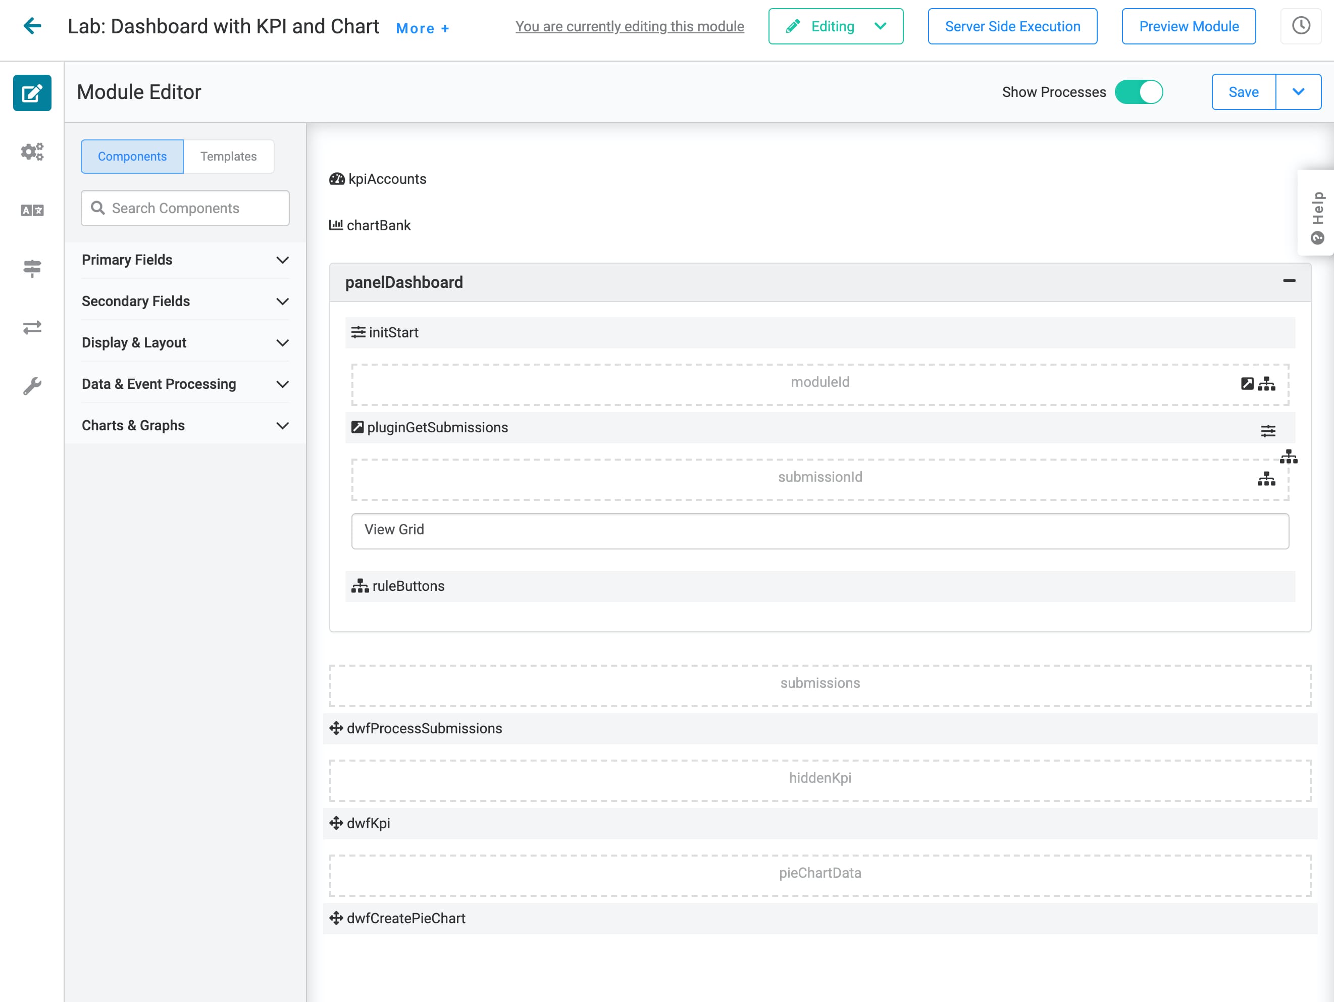Screen dimensions: 1334x1002
Task: Click Server Side Execution button
Action: [1012, 26]
